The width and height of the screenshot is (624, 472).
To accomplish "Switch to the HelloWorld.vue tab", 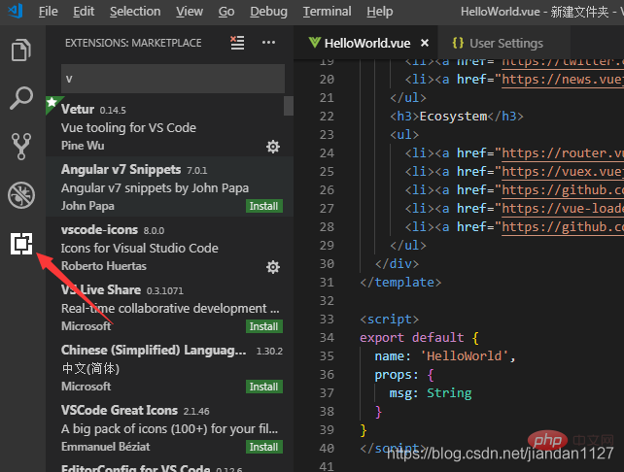I will [367, 43].
